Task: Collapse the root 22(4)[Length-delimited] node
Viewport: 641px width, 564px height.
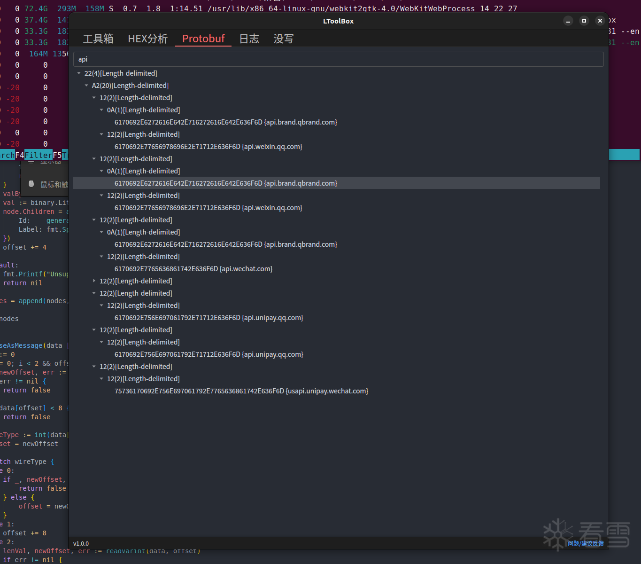Action: pos(79,73)
